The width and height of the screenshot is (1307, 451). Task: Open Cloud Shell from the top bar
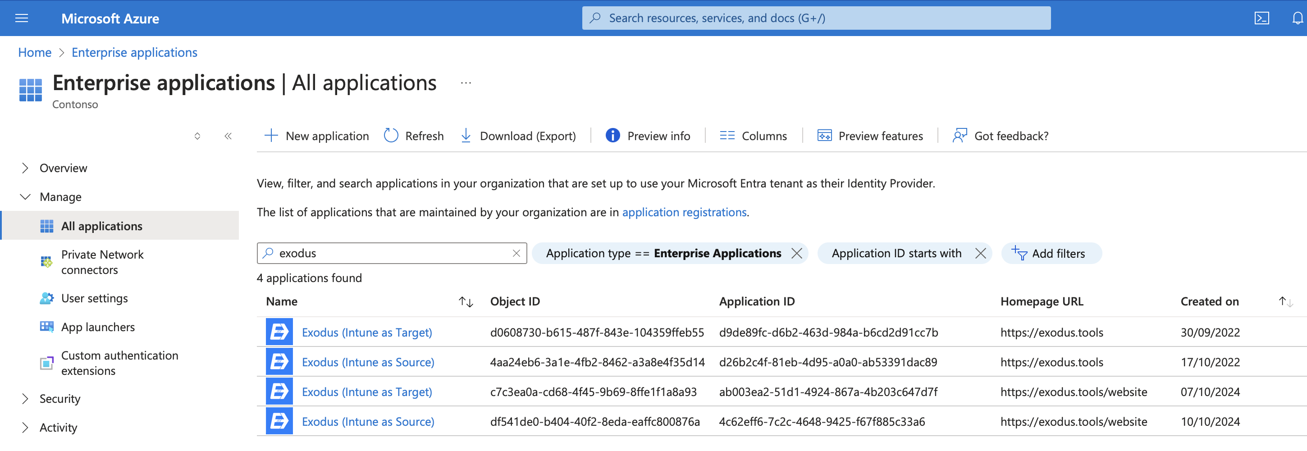click(x=1261, y=18)
